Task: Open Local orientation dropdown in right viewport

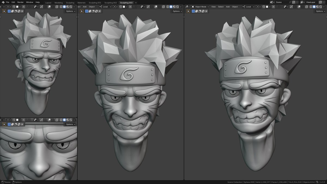Action: (x=249, y=7)
